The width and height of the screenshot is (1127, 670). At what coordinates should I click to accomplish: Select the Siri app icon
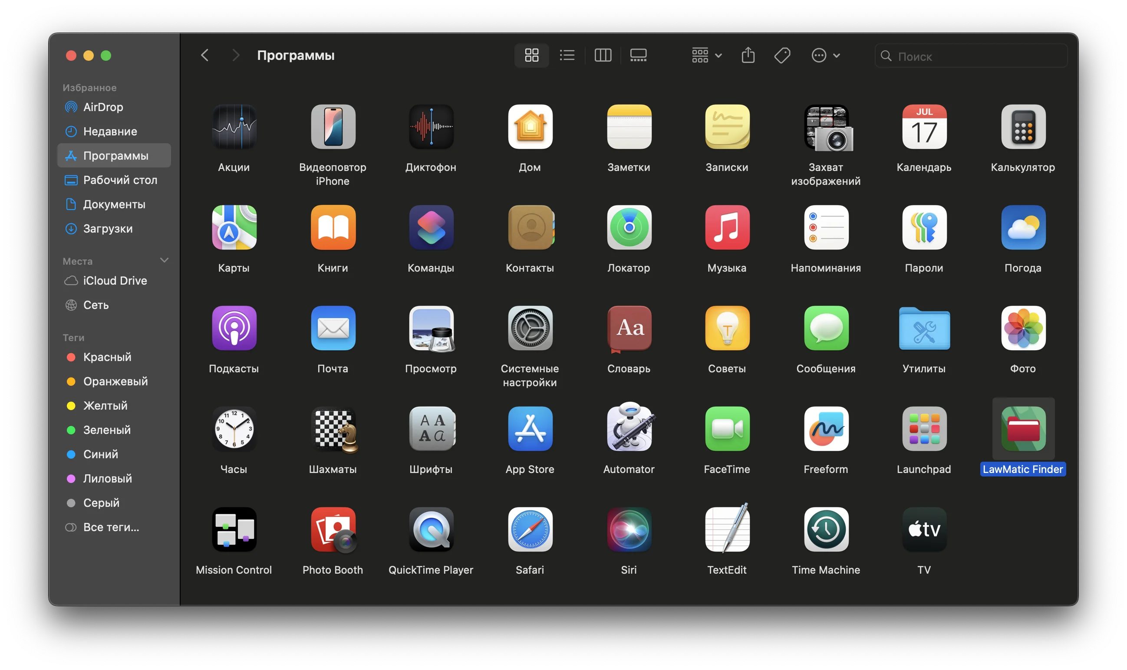click(x=629, y=529)
